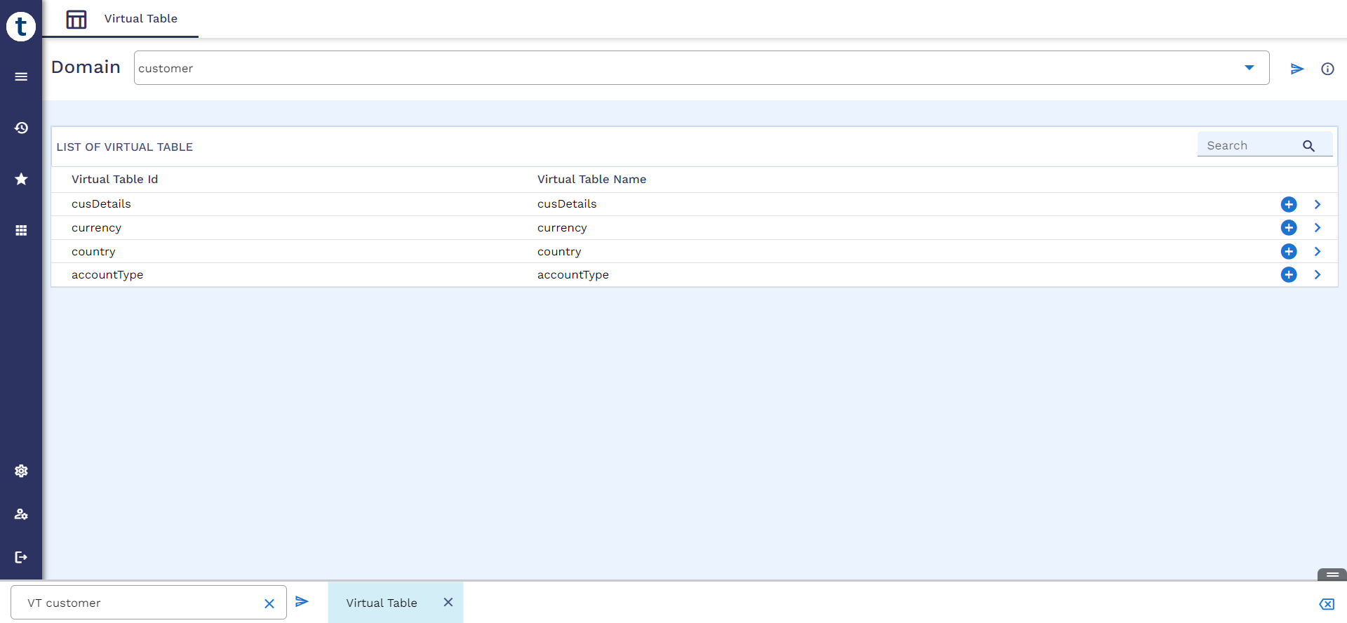This screenshot has width=1347, height=623.
Task: Close the Virtual Table bottom tab
Action: [x=448, y=602]
